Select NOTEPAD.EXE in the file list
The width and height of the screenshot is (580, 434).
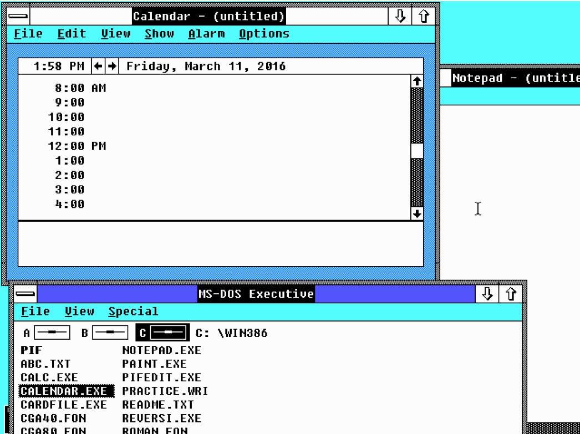point(161,350)
